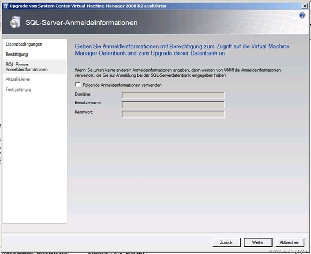The width and height of the screenshot is (311, 254).
Task: Enable 'Folgende Anmeldeinformationen verwenden' checkbox
Action: point(77,85)
